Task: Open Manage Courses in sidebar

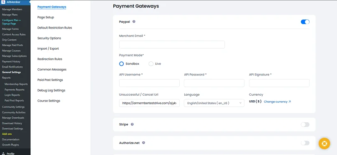Action: [11, 51]
